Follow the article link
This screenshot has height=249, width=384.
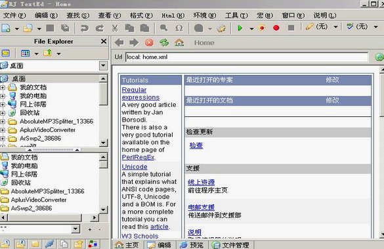click(x=160, y=227)
